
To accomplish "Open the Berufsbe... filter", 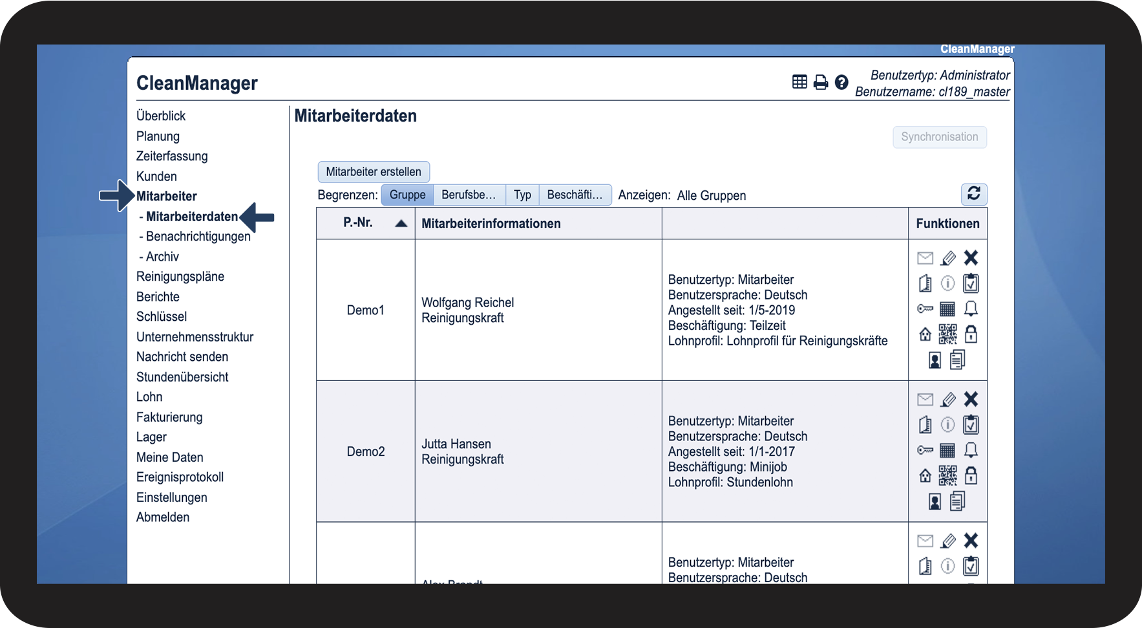I will [x=469, y=195].
